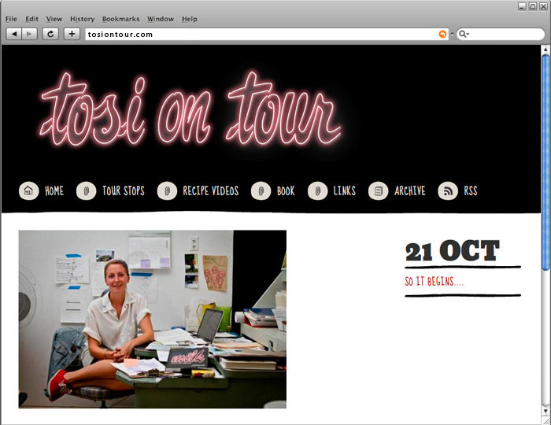
Task: Click the browser back arrow button
Action: (13, 34)
